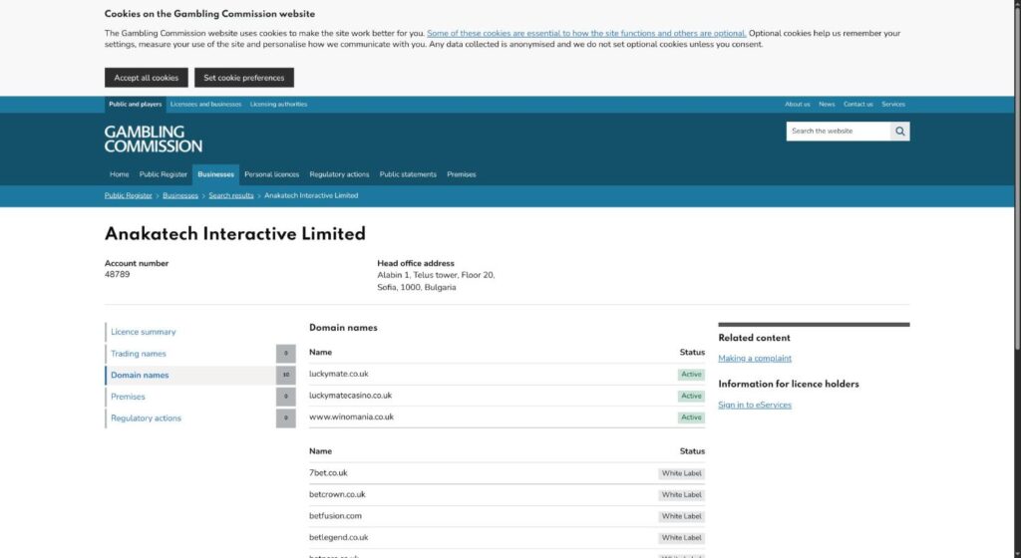Switch to Public and players section
The width and height of the screenshot is (1021, 558).
135,104
